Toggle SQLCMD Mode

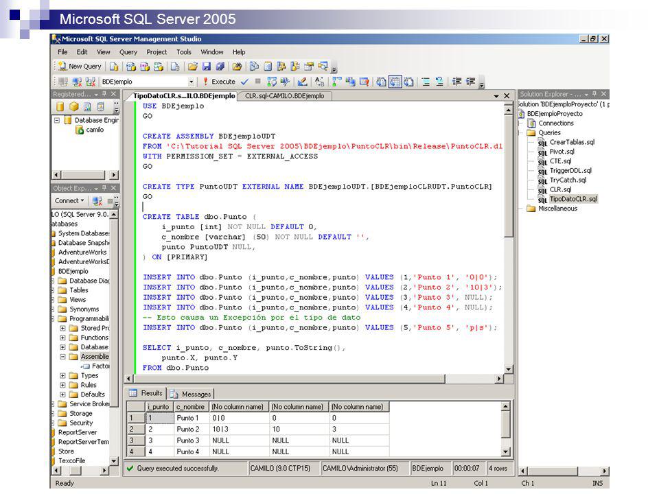click(x=364, y=82)
